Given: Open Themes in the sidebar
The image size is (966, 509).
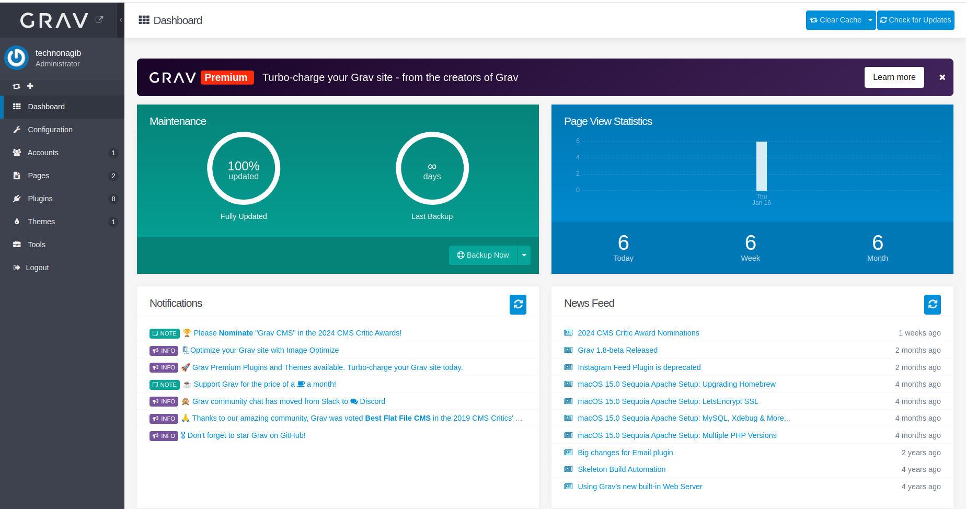Looking at the screenshot, I should 62,222.
